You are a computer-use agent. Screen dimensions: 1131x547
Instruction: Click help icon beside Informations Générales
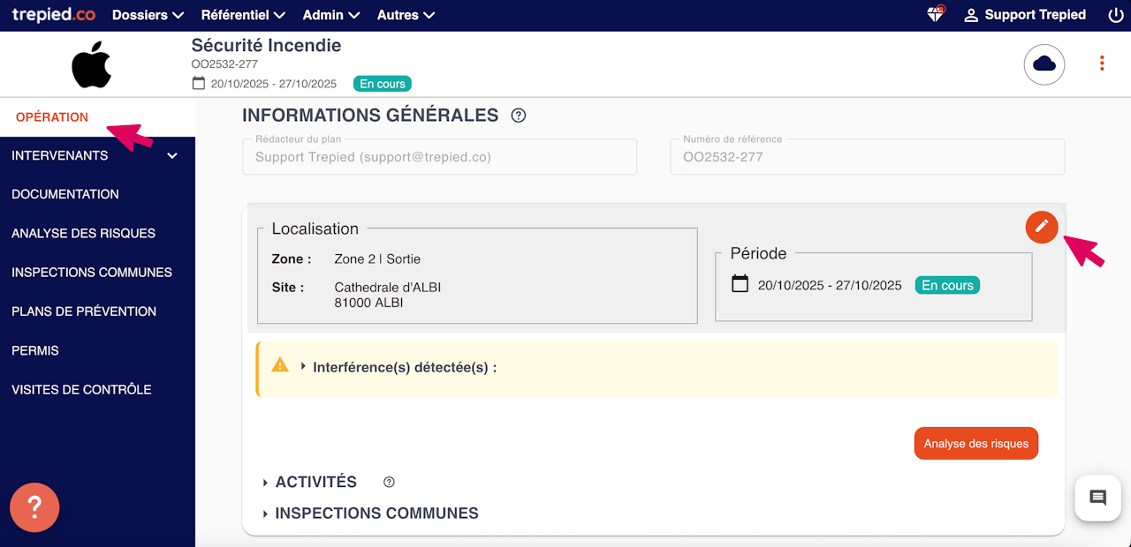pos(519,116)
